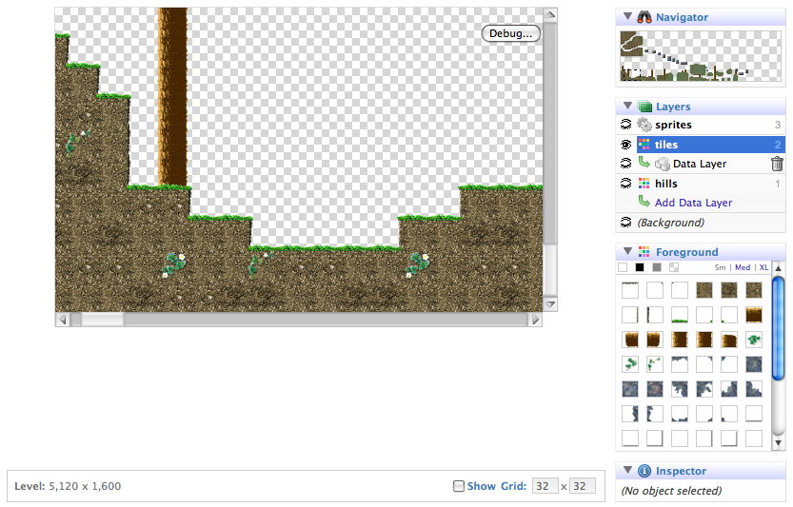
Task: Click the blue info icon in Inspector header
Action: click(x=644, y=471)
